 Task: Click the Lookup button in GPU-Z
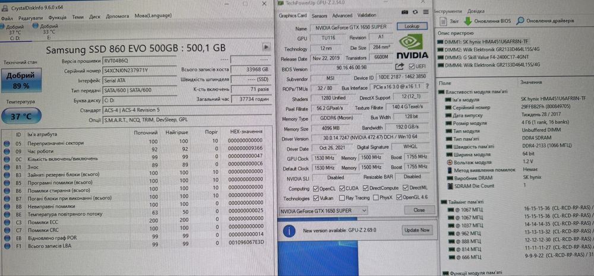412,27
